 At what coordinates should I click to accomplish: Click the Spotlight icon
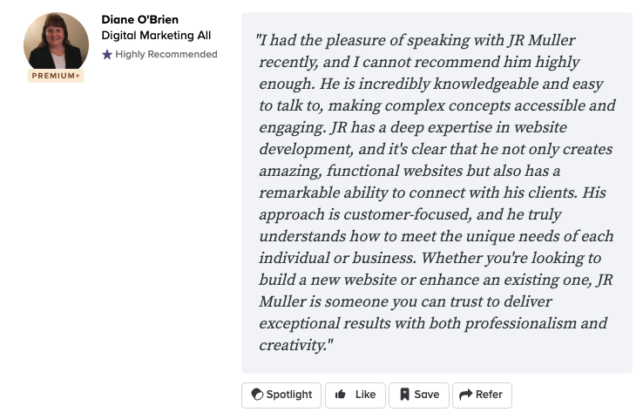257,395
